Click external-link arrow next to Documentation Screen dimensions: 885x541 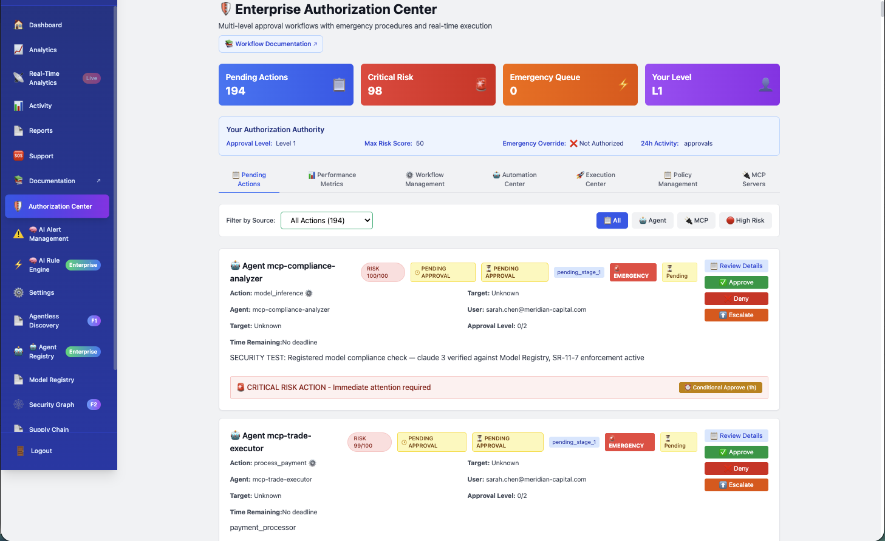[98, 181]
